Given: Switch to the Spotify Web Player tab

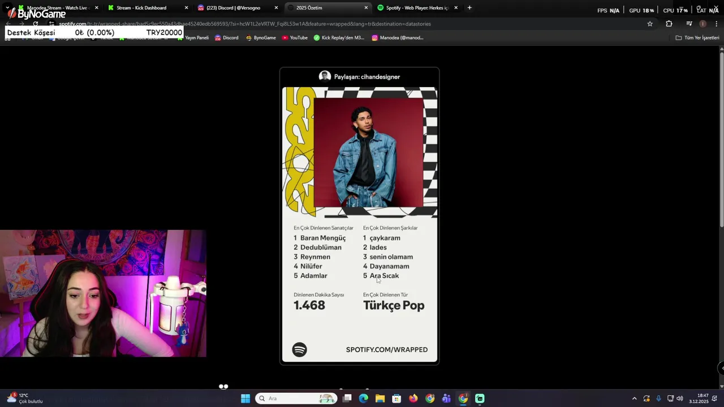Looking at the screenshot, I should point(416,8).
